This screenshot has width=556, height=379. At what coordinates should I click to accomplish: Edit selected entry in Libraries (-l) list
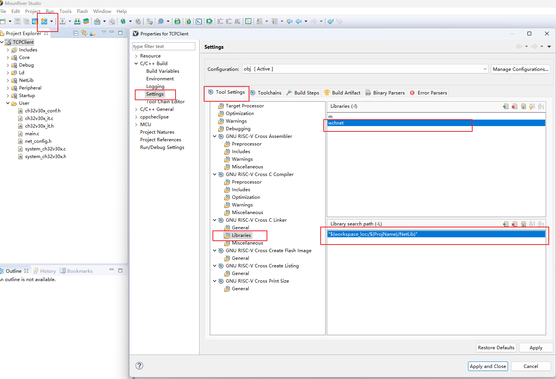click(x=523, y=106)
